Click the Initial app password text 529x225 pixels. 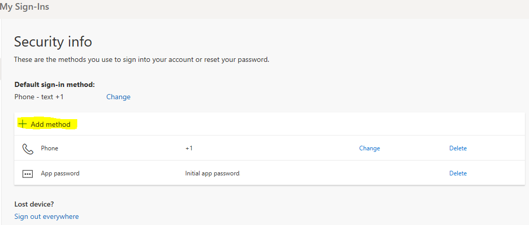point(212,173)
